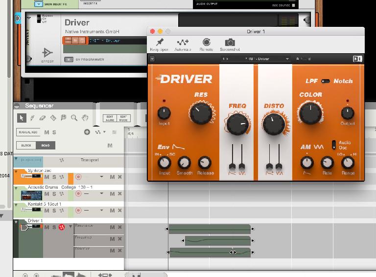
Task: Click the Automate icon in Driver 1 window
Action: [x=183, y=43]
